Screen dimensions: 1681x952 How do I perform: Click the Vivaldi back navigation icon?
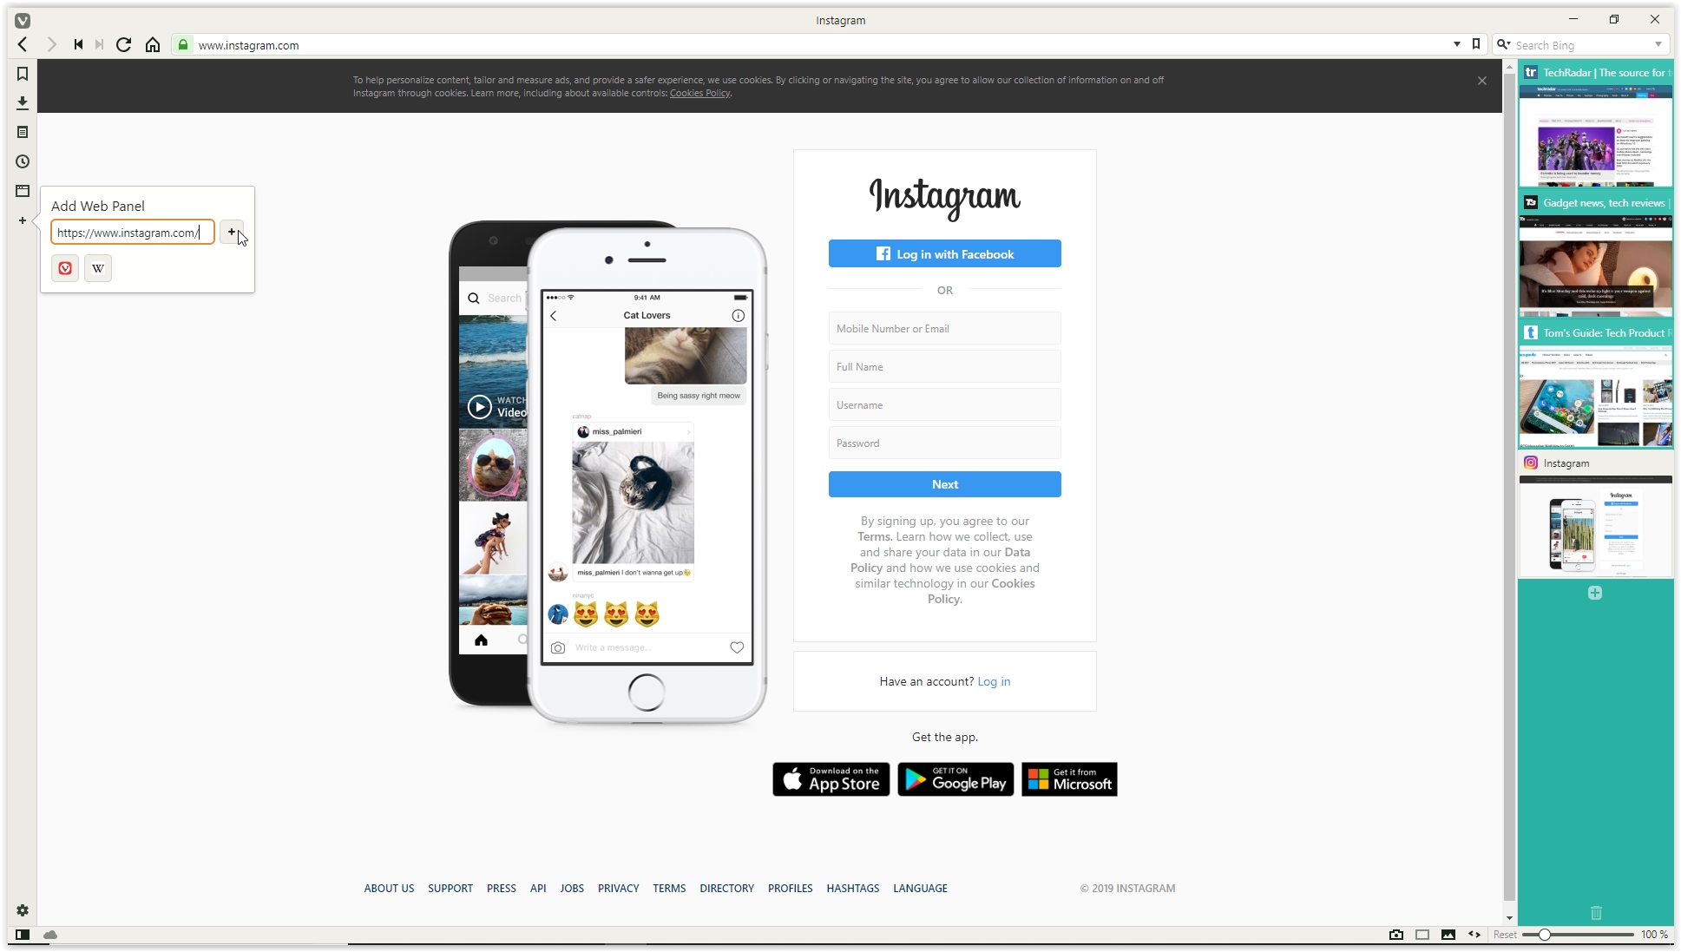[x=23, y=45]
